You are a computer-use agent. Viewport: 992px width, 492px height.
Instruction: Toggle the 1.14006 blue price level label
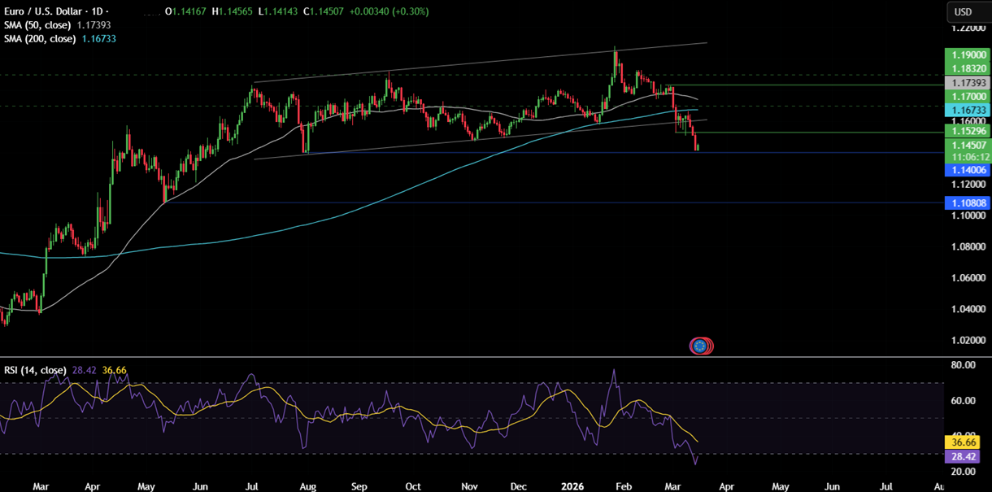(x=968, y=170)
